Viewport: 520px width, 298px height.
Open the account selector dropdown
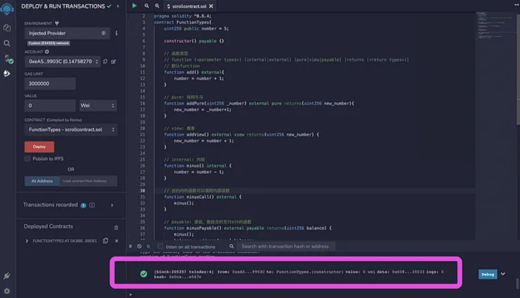62,61
